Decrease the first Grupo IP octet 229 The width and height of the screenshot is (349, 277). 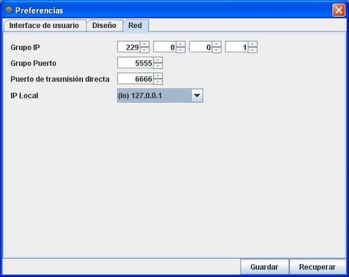click(144, 50)
